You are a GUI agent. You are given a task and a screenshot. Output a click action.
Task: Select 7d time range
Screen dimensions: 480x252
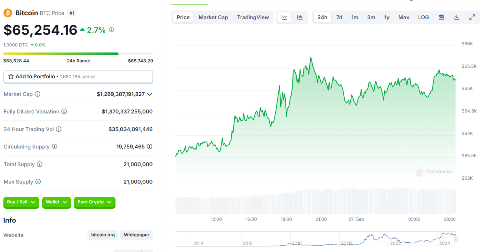pyautogui.click(x=339, y=17)
